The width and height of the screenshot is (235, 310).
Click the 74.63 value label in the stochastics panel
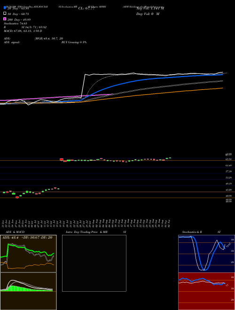point(227,246)
